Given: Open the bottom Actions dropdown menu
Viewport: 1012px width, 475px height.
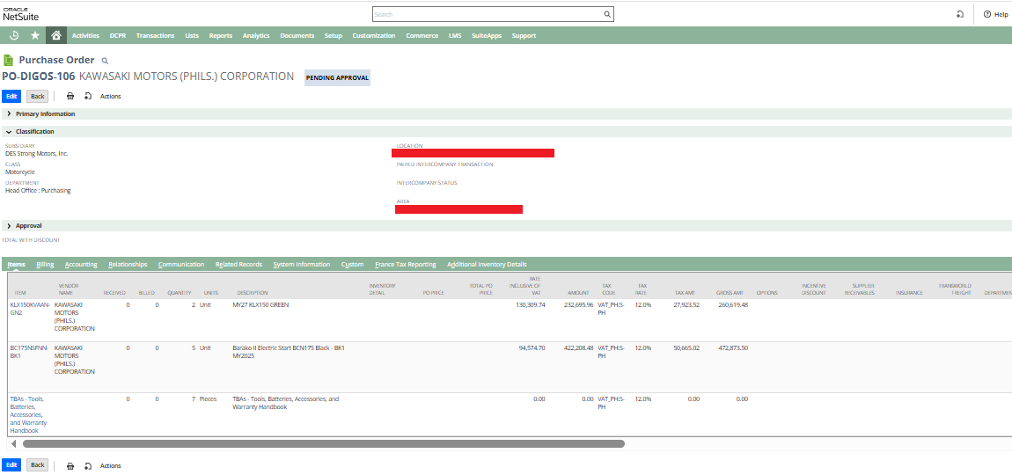Looking at the screenshot, I should [110, 465].
